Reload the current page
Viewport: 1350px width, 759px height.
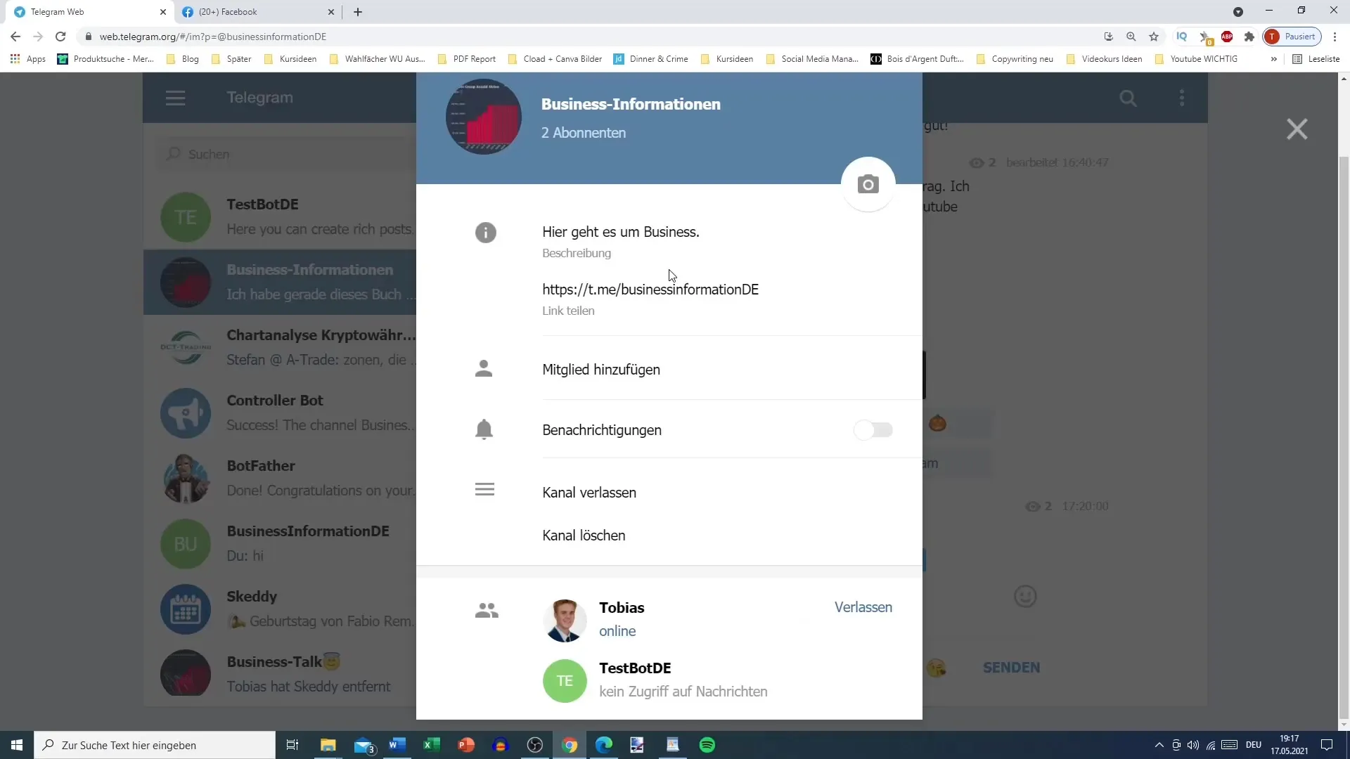pyautogui.click(x=60, y=37)
